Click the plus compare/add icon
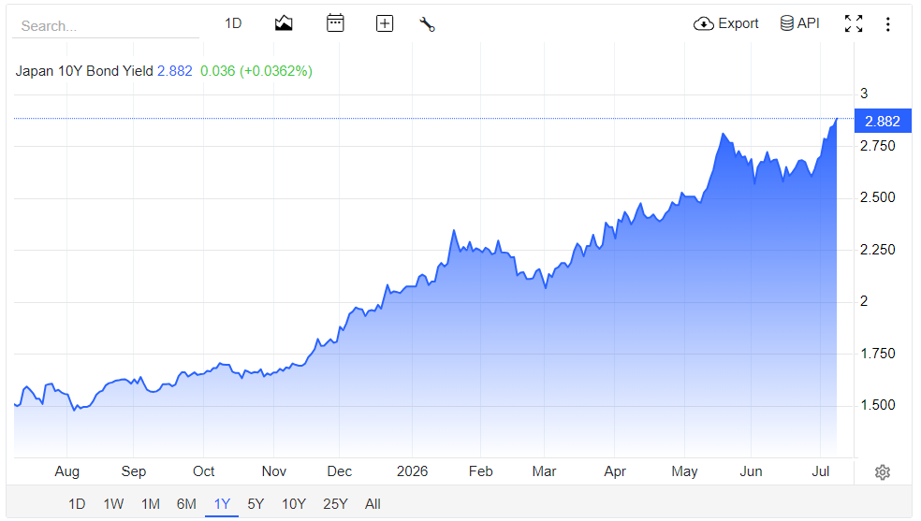This screenshot has width=921, height=521. [x=385, y=23]
